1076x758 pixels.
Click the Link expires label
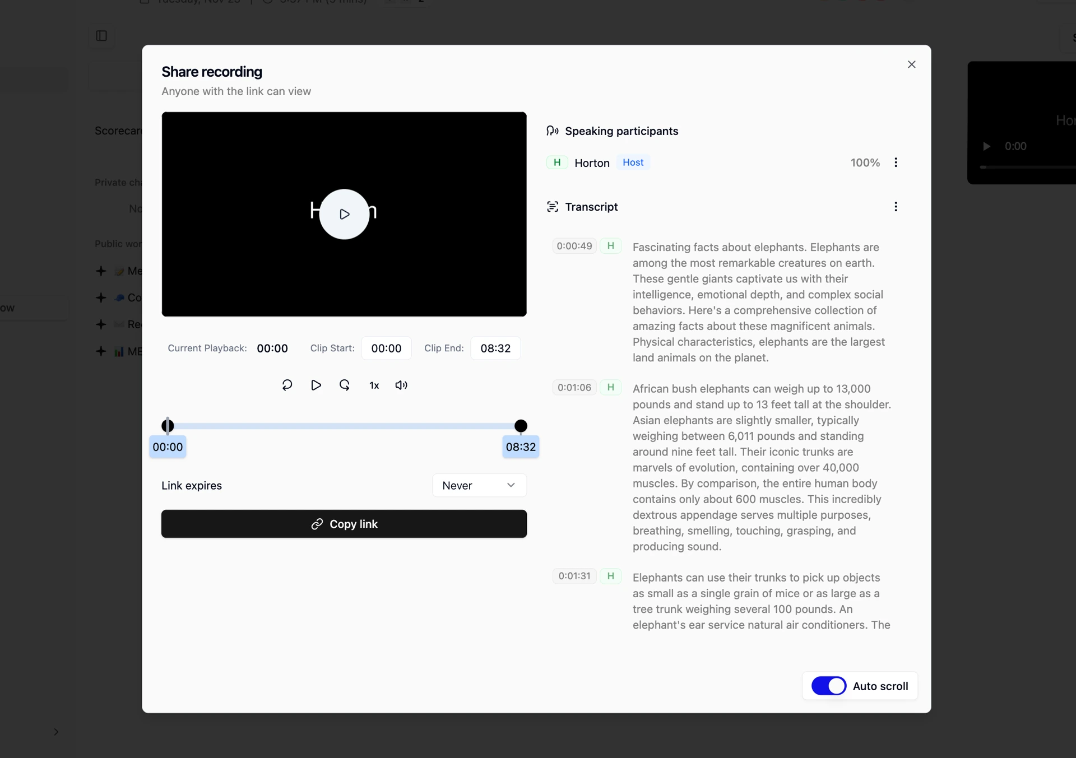pyautogui.click(x=192, y=486)
